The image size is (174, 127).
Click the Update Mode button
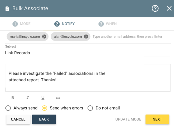click(x=128, y=119)
